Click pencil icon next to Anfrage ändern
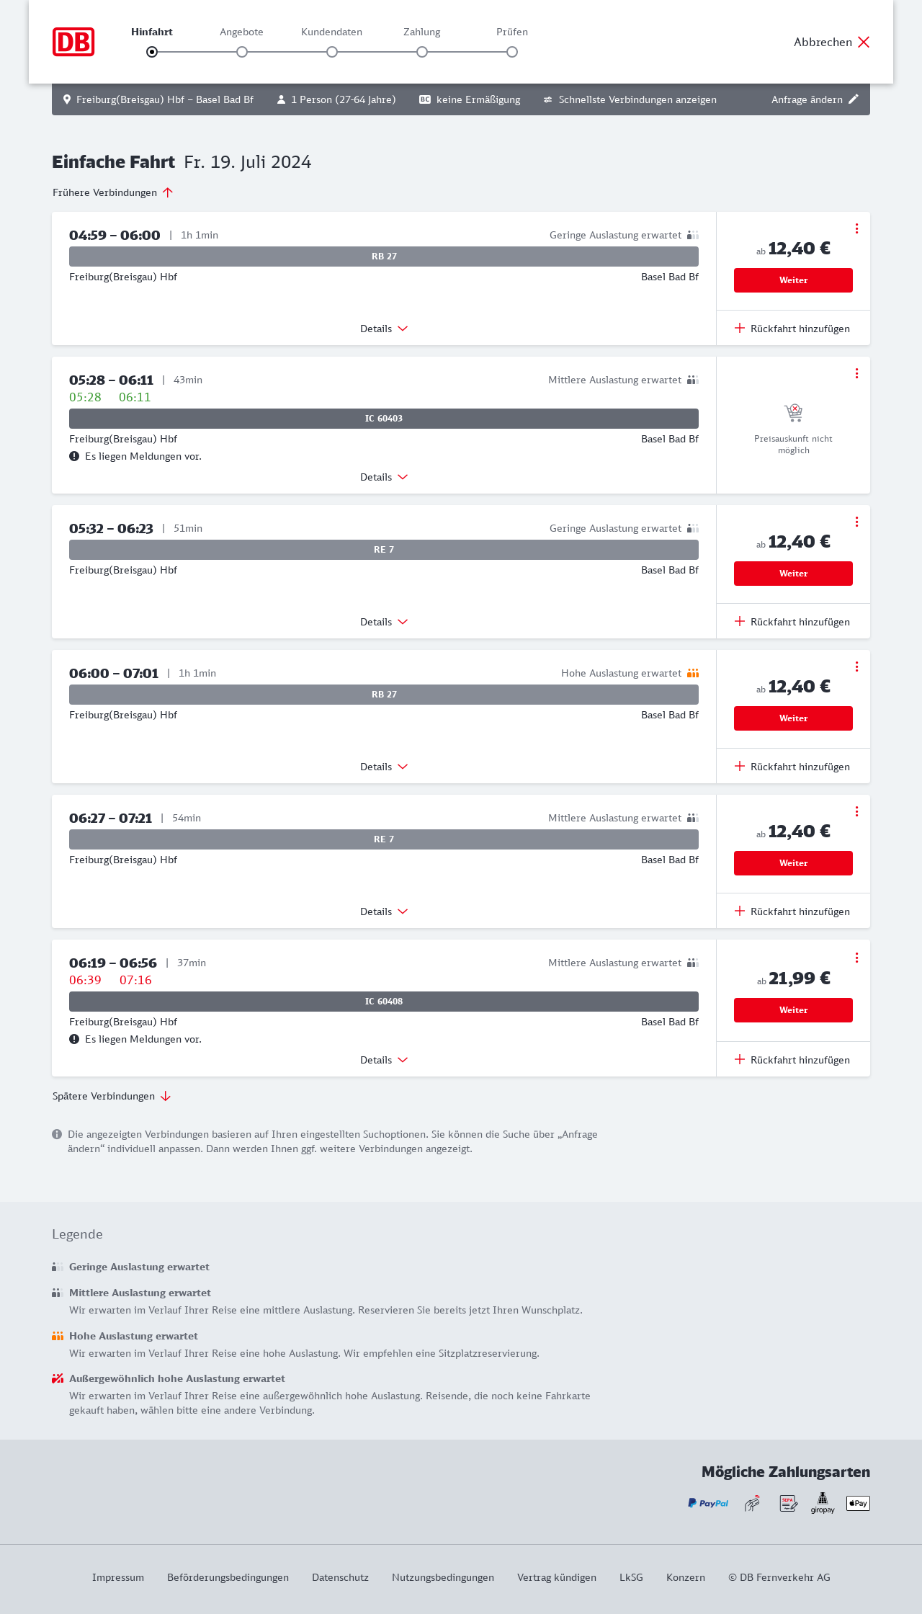This screenshot has width=922, height=1614. tap(854, 99)
